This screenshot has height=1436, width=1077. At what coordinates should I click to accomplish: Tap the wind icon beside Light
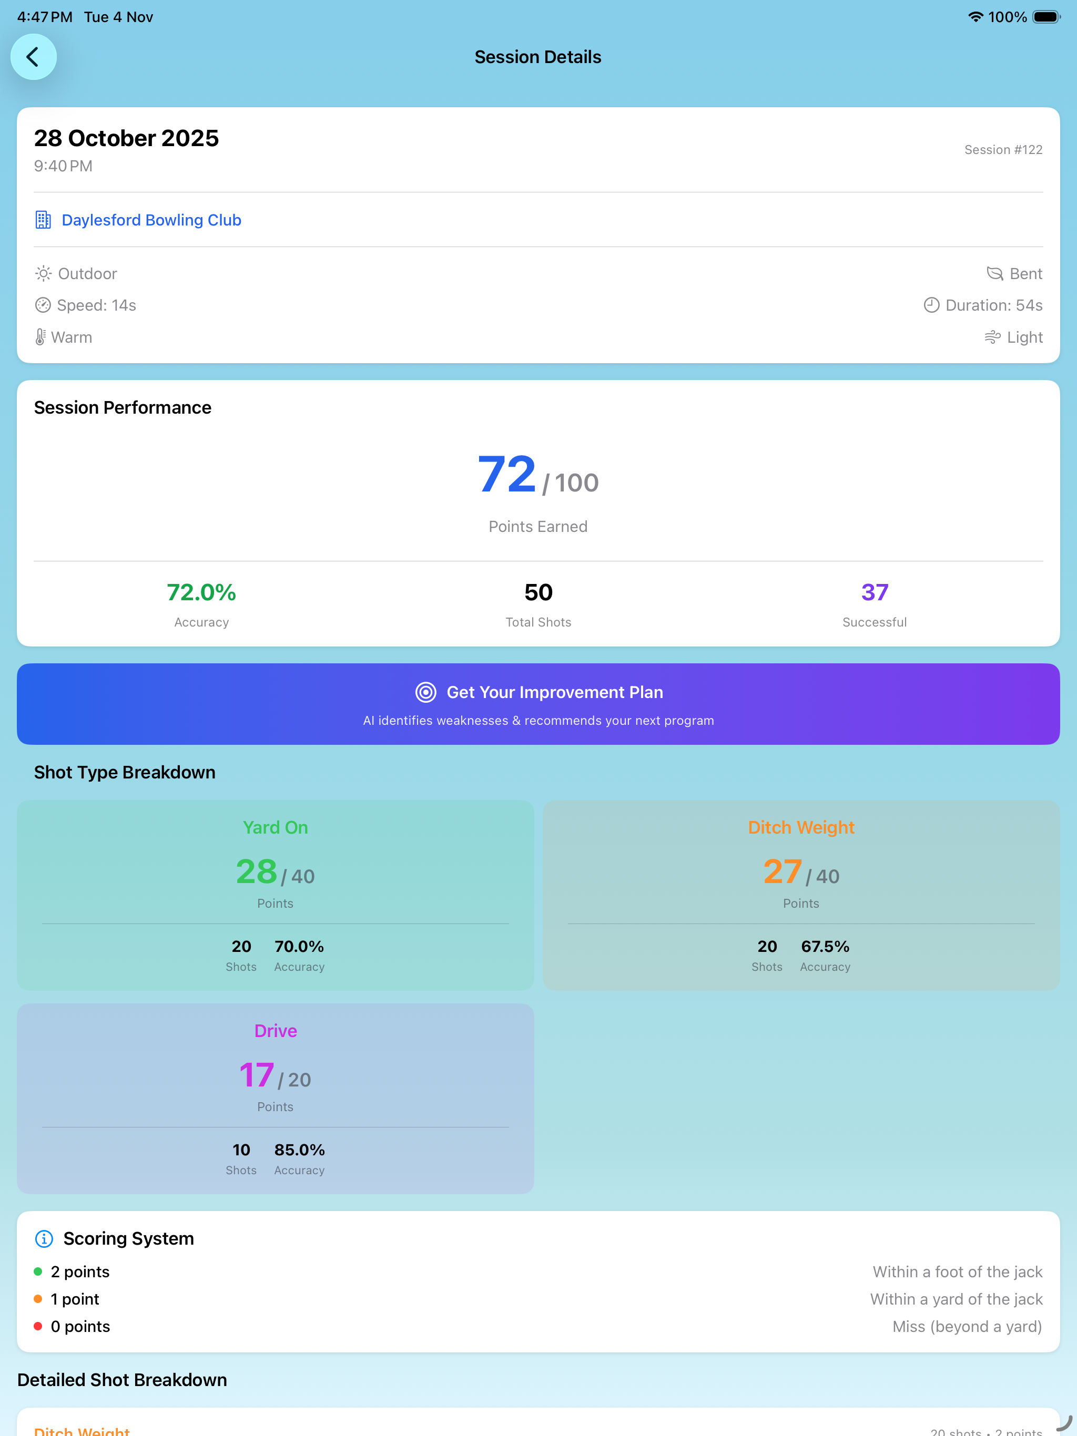[992, 337]
